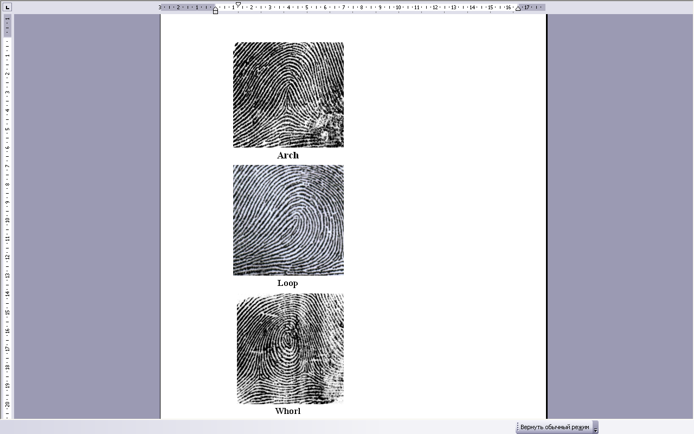Image resolution: width=694 pixels, height=434 pixels.
Task: Place cursor in the 'Loop' caption
Action: coord(287,283)
